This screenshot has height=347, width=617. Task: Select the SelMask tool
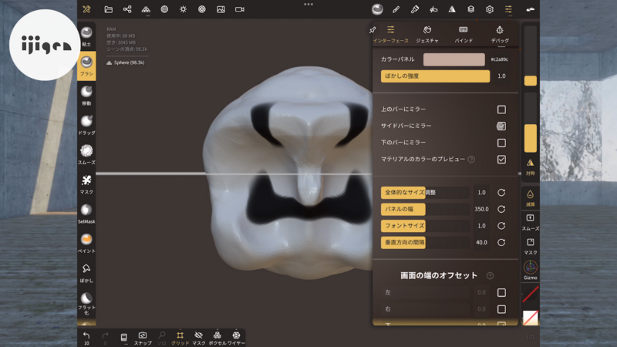pos(86,214)
